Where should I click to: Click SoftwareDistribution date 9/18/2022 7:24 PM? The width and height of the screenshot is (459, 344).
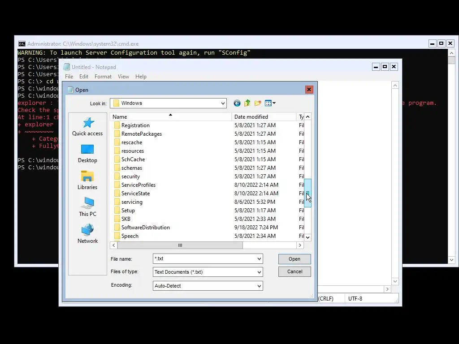point(256,227)
